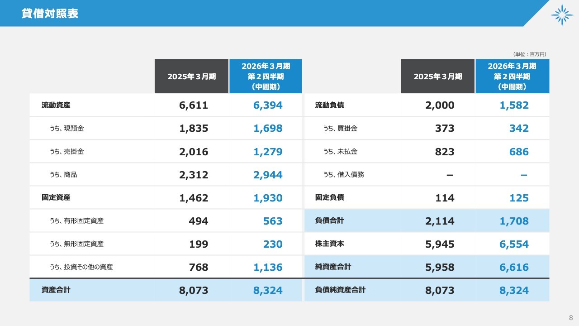Select the 負債合計 value 2,114
The height and width of the screenshot is (326, 579).
coord(440,221)
